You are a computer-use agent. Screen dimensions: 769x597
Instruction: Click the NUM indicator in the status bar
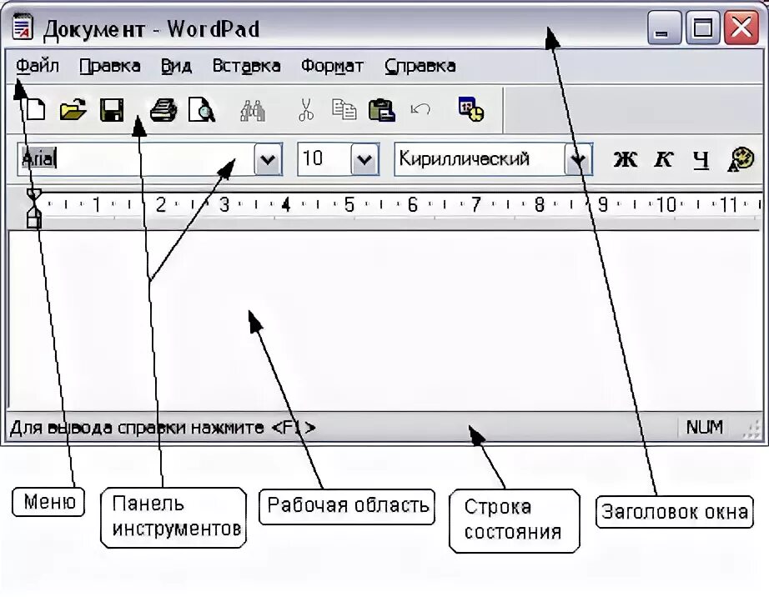click(704, 428)
